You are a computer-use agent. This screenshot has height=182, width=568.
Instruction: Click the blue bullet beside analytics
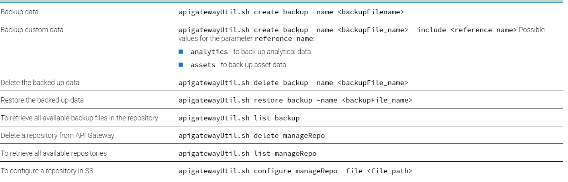click(181, 52)
